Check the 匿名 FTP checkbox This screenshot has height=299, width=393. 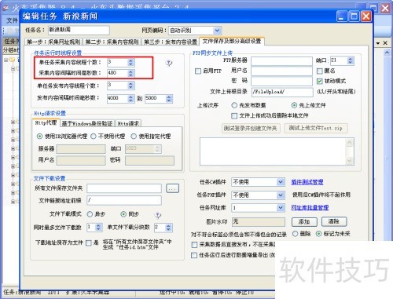coord(319,71)
